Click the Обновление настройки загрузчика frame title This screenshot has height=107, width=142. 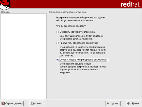[67, 12]
